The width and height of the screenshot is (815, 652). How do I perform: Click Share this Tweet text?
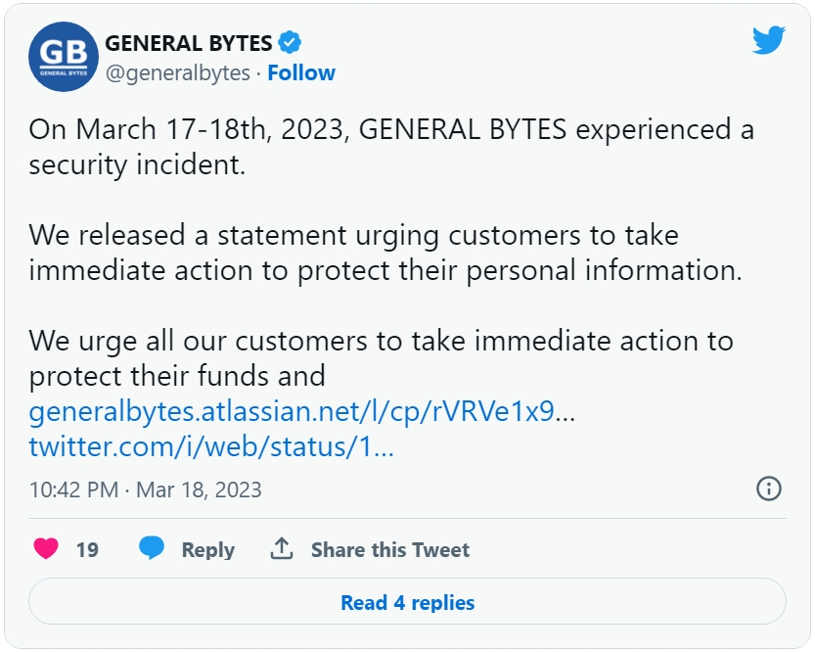pos(389,549)
